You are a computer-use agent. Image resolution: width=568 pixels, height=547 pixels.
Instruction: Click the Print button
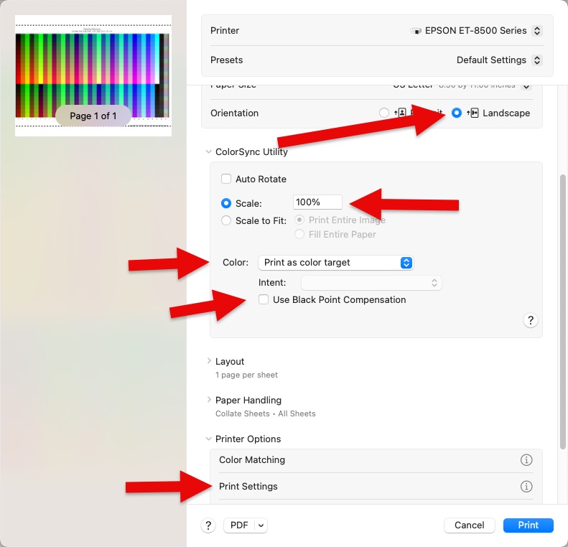click(x=528, y=525)
